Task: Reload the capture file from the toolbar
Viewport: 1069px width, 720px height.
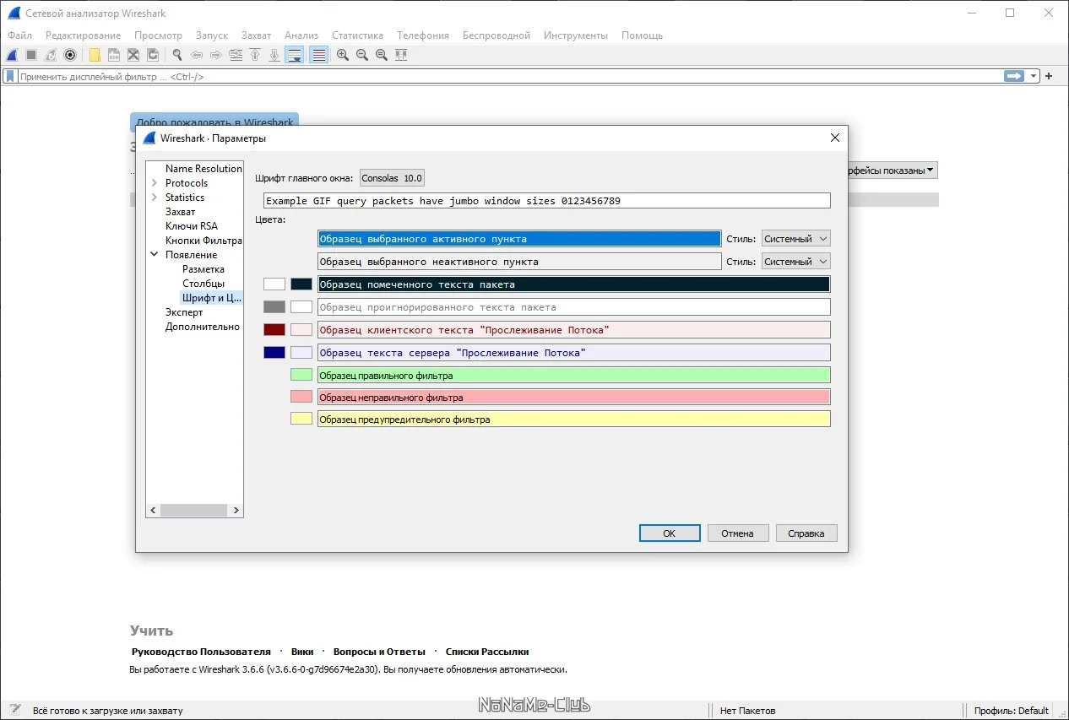Action: coord(153,55)
